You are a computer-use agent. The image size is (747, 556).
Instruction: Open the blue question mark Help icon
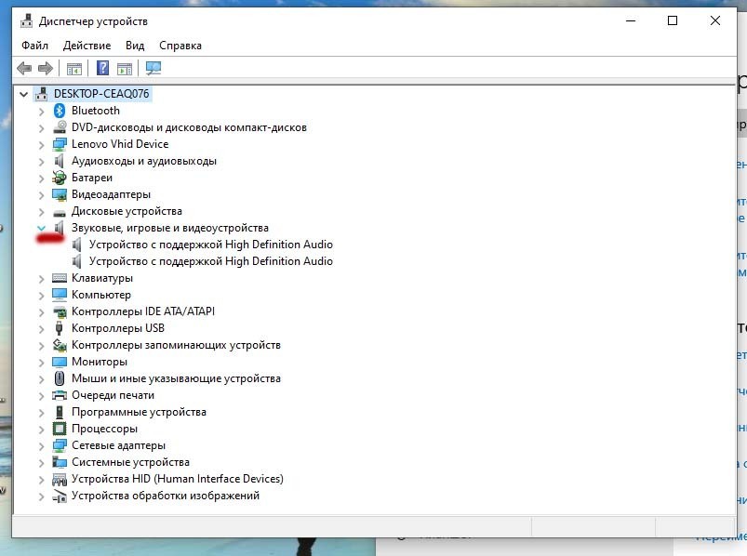coord(102,69)
